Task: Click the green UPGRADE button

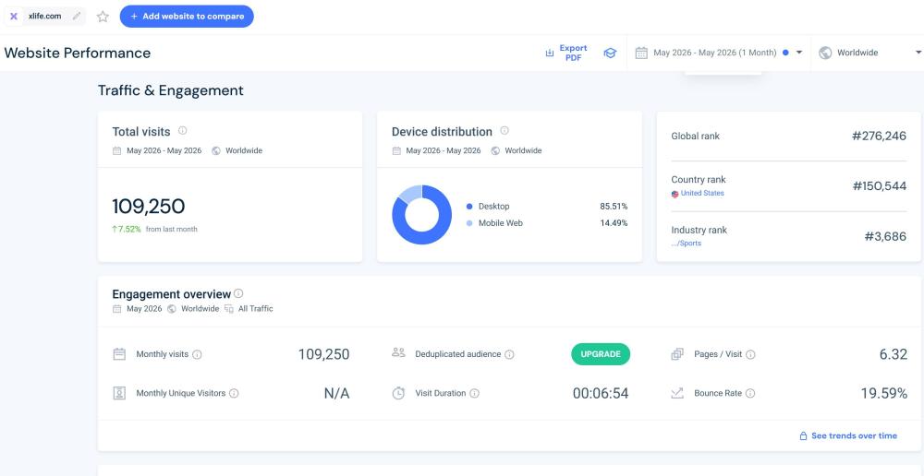Action: pos(601,354)
